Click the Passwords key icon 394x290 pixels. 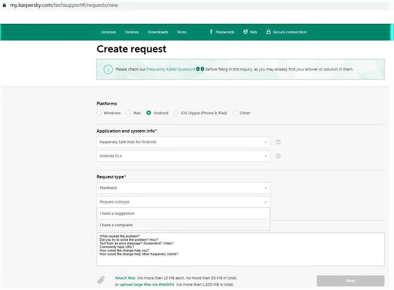click(x=211, y=32)
